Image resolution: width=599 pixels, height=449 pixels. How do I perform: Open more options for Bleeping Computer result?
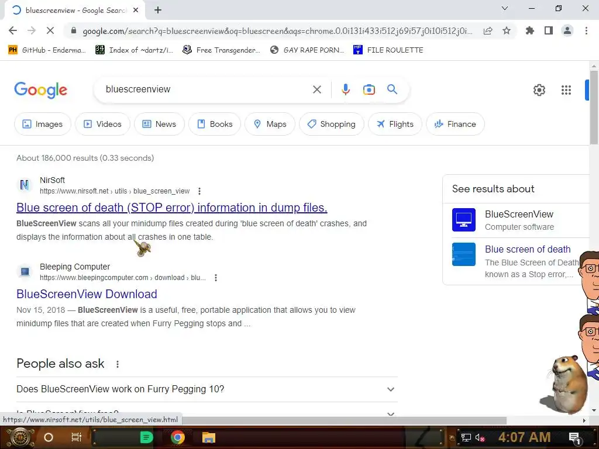click(215, 278)
